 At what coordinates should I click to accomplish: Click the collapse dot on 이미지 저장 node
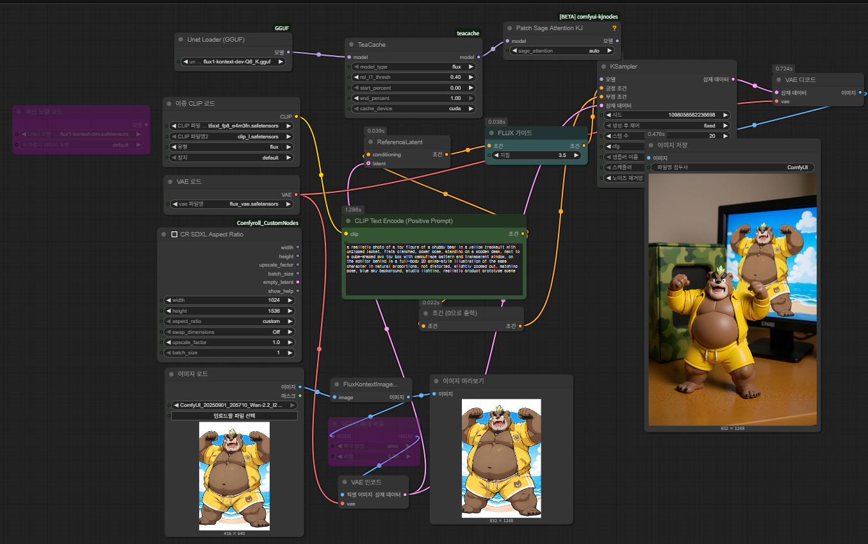pyautogui.click(x=651, y=145)
